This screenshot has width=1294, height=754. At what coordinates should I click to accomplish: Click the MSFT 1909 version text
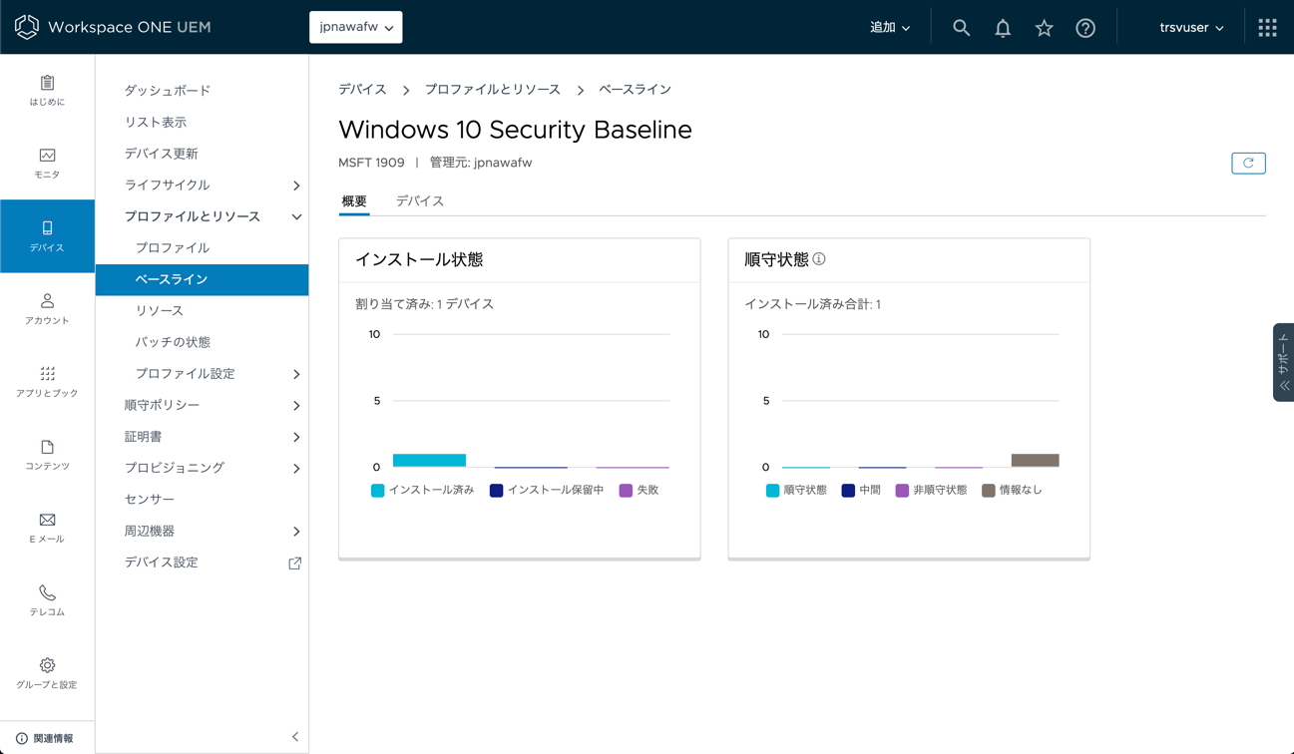tap(371, 163)
